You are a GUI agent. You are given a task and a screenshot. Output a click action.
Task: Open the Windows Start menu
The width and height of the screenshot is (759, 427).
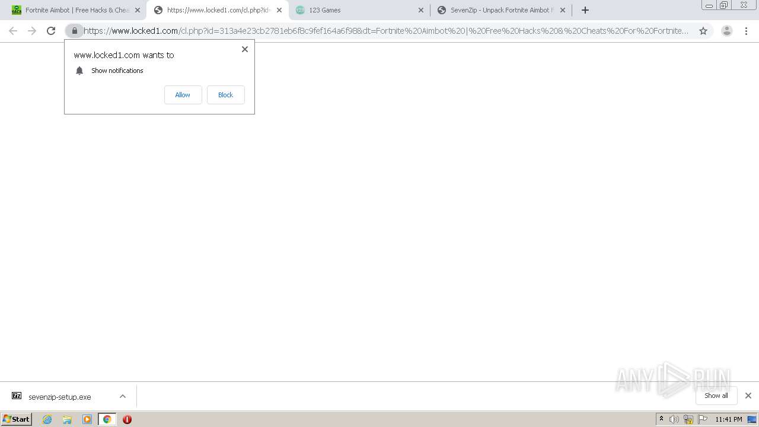[16, 419]
